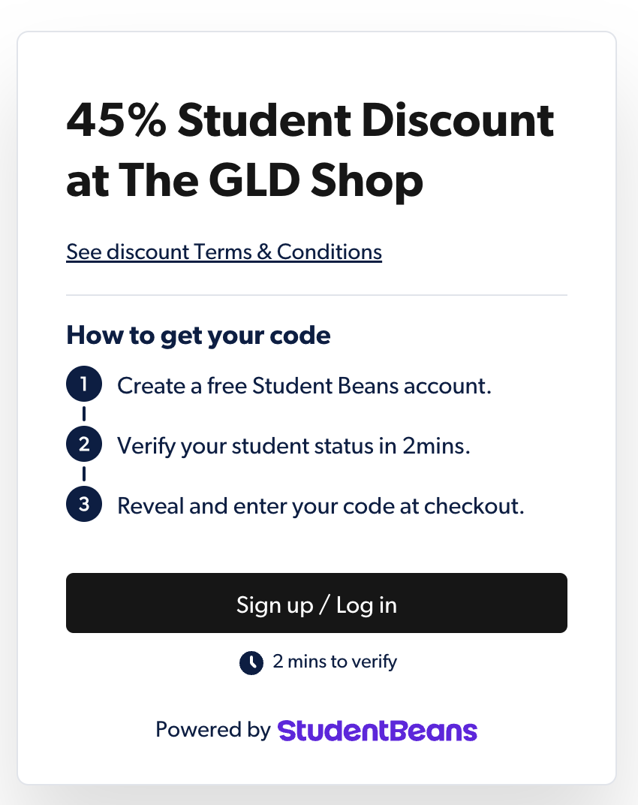Click the clock icon next to verification time

251,662
